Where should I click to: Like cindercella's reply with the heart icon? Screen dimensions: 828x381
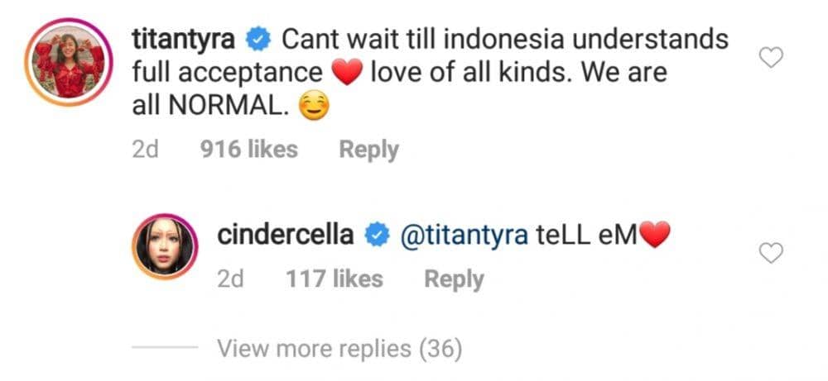(771, 255)
